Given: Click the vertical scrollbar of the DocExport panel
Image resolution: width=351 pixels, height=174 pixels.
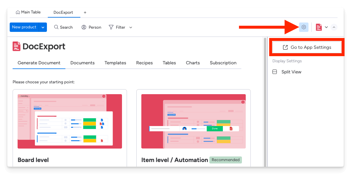Looking at the screenshot, I should pos(265,102).
